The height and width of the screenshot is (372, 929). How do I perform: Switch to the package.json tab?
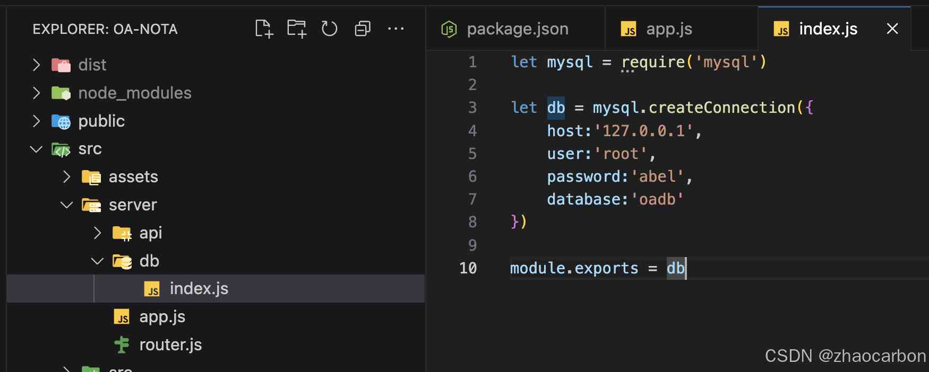point(517,29)
